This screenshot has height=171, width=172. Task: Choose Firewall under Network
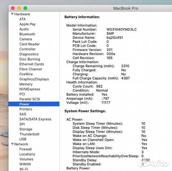tap(26, 149)
